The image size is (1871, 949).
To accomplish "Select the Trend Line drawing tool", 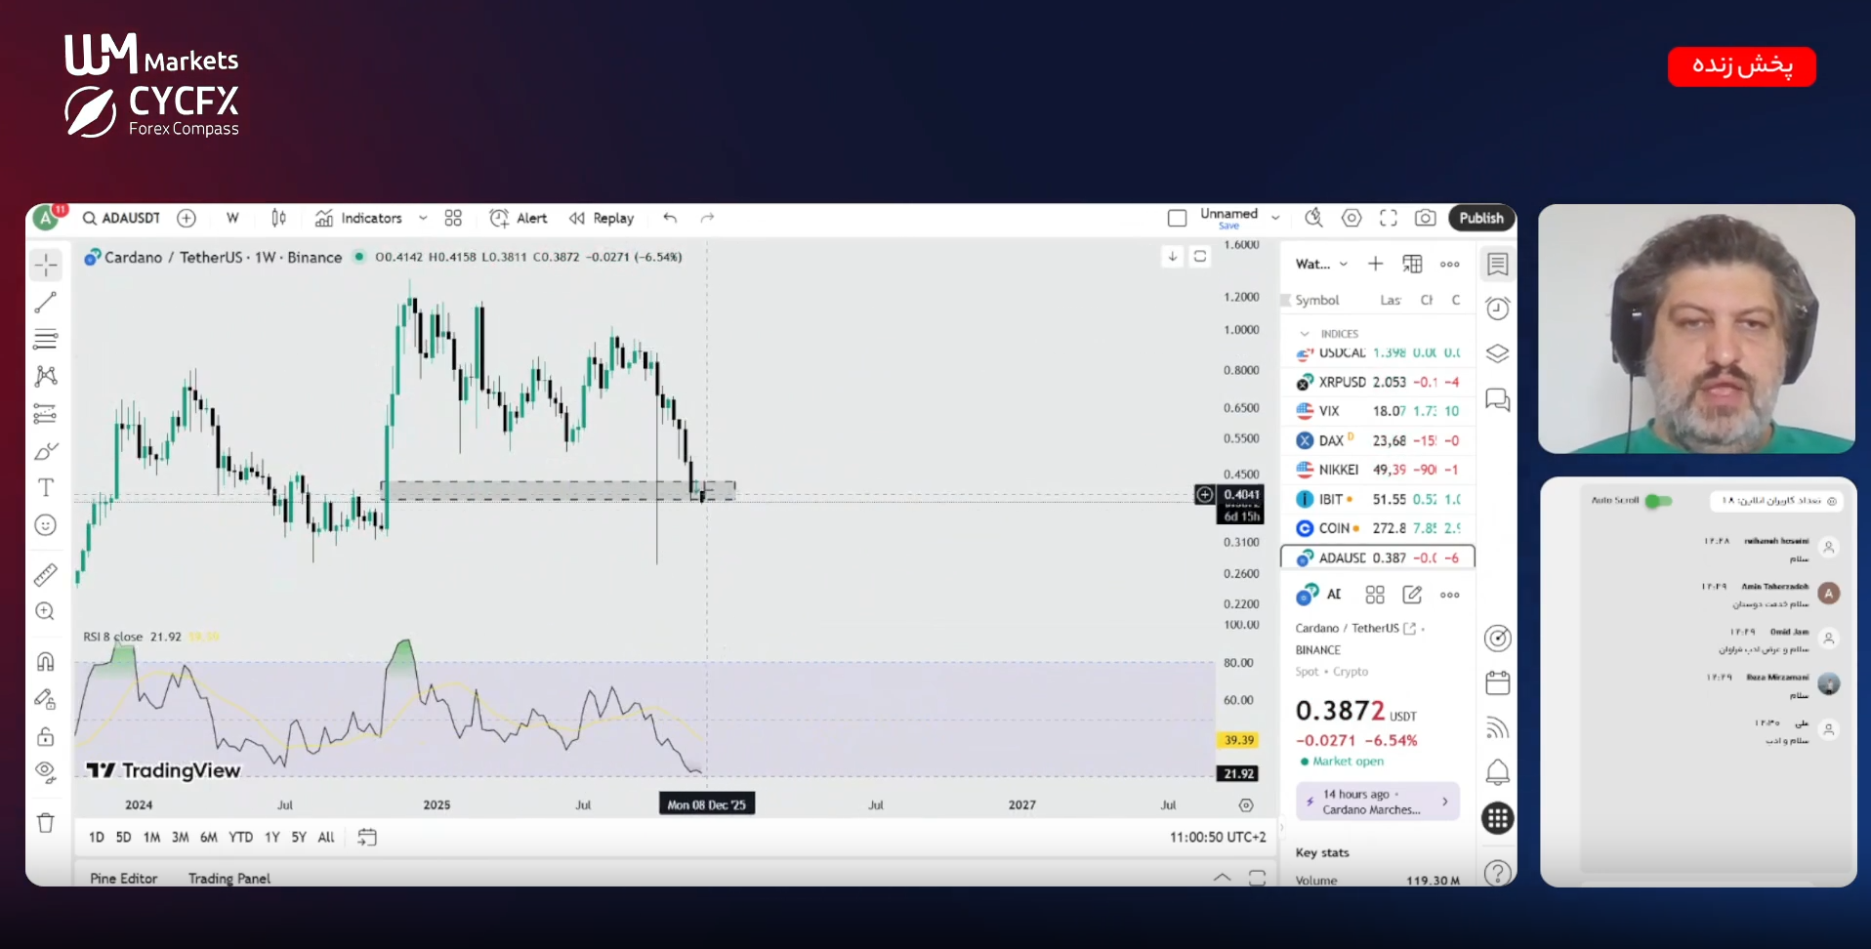I will 46,303.
